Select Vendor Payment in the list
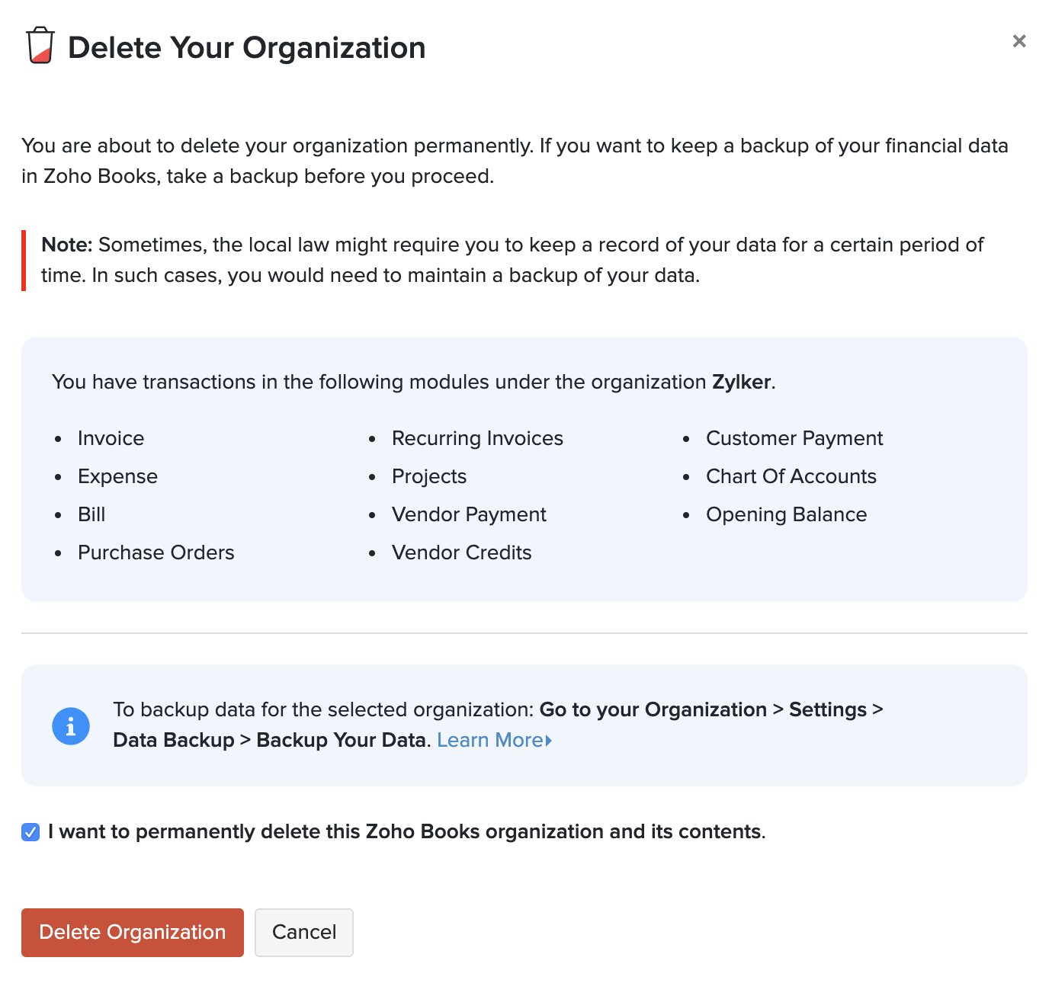1052x983 pixels. coord(469,514)
